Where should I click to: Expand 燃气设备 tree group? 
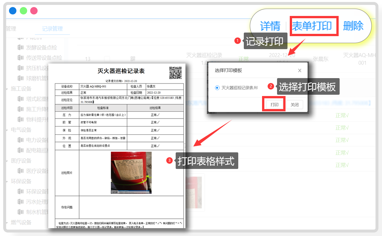pos(7,223)
